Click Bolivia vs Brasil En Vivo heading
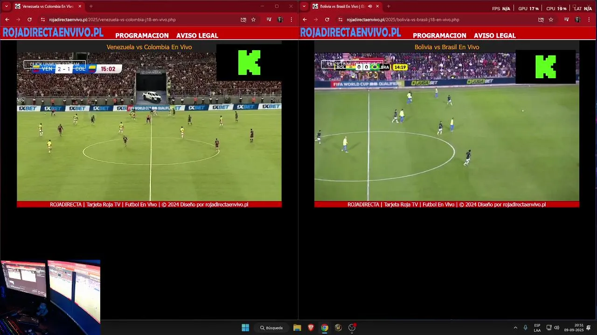This screenshot has width=597, height=335. coord(447,47)
